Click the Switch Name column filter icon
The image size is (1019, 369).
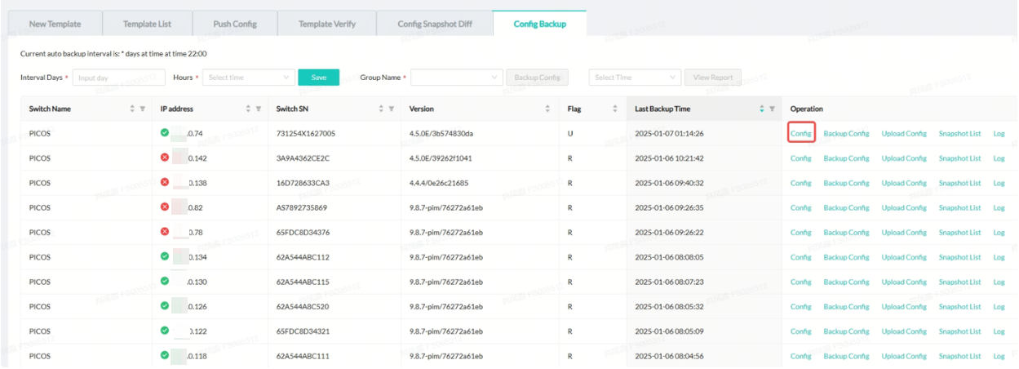click(142, 109)
